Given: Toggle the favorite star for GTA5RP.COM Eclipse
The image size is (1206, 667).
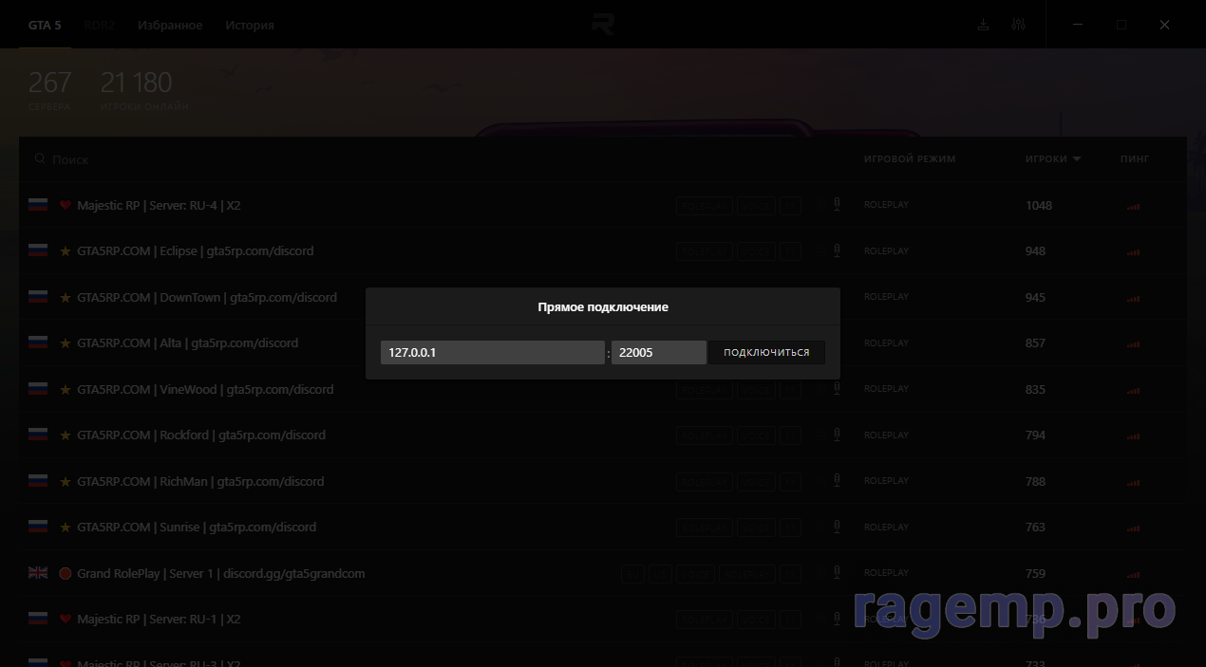Looking at the screenshot, I should pos(66,251).
